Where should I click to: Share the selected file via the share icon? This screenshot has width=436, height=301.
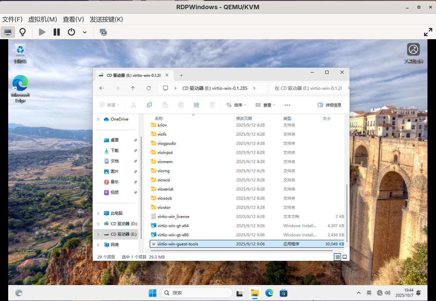coord(196,105)
